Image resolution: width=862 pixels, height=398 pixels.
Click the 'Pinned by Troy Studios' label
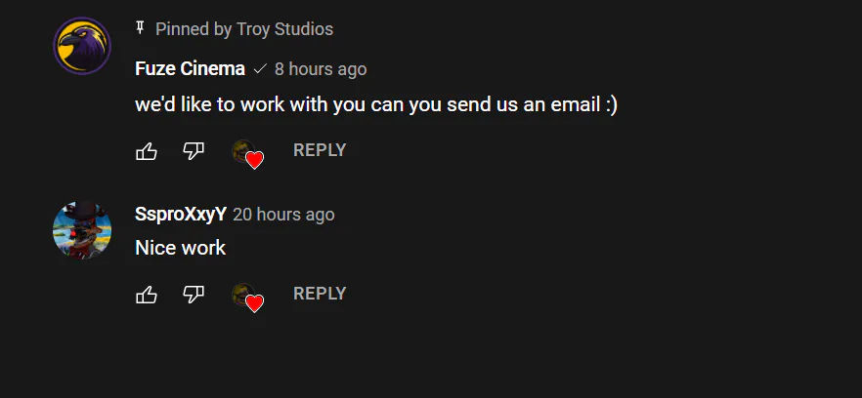[x=244, y=29]
